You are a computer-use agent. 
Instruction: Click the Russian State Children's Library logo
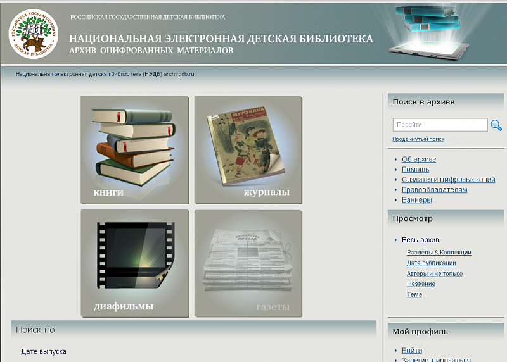point(34,34)
